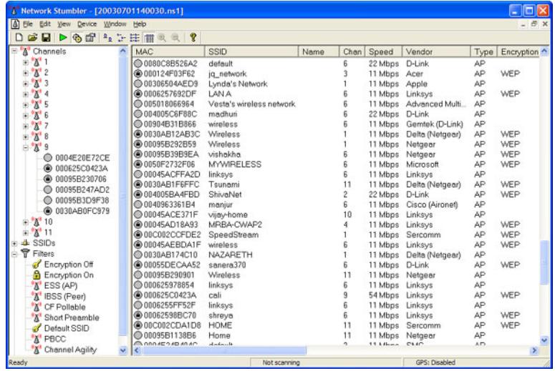Select the MRBA-CWAP2 row
Image resolution: width=555 pixels, height=371 pixels.
[x=337, y=224]
